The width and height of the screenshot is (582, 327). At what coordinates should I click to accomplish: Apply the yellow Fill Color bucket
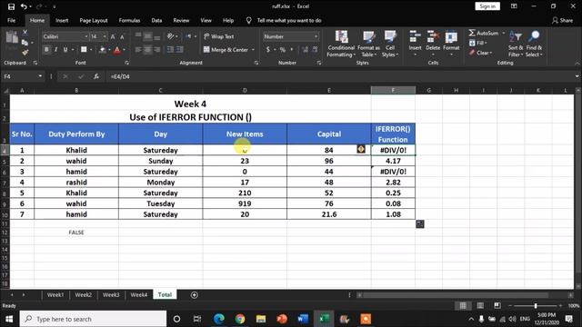click(x=103, y=49)
